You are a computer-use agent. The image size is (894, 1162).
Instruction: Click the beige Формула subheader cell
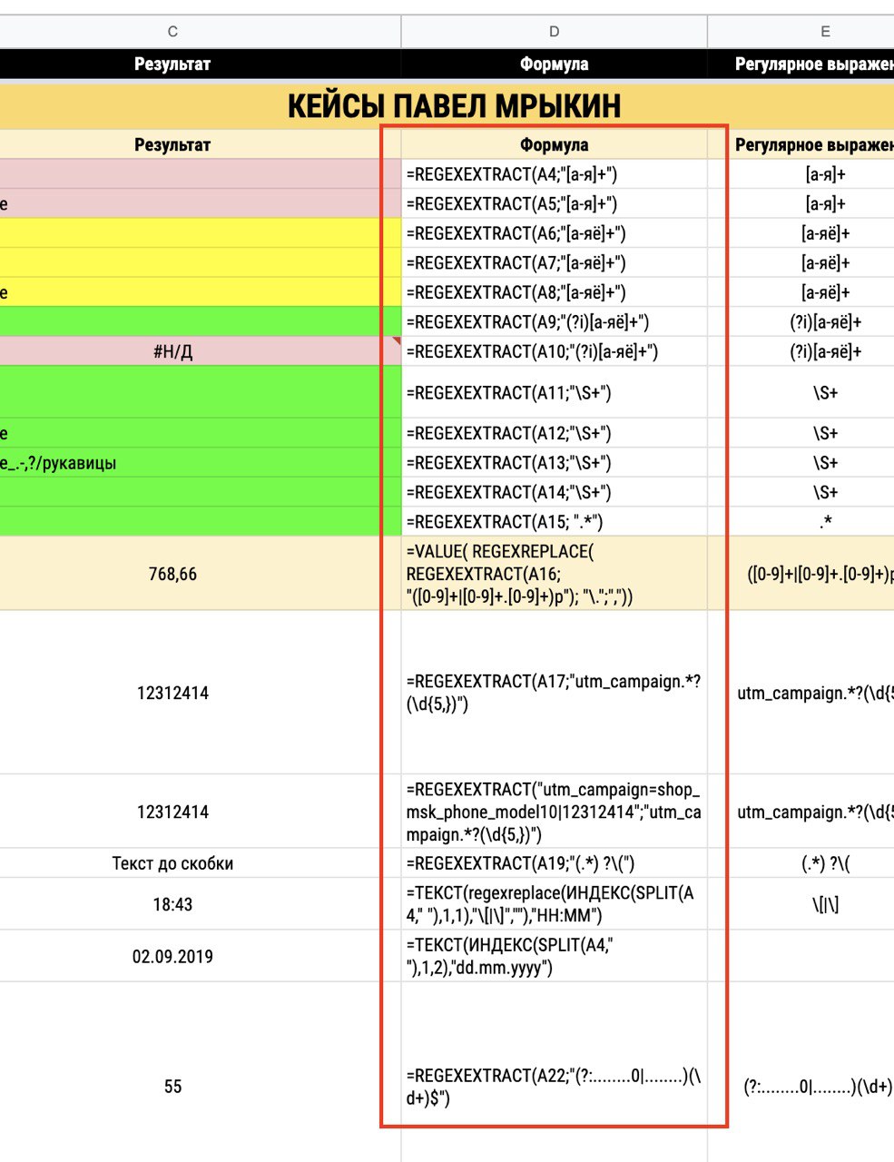click(x=554, y=144)
